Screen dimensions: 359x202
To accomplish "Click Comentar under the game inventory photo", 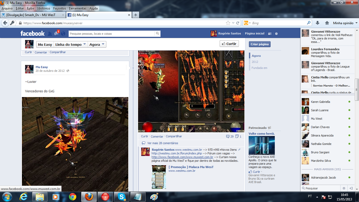I will click(157, 136).
